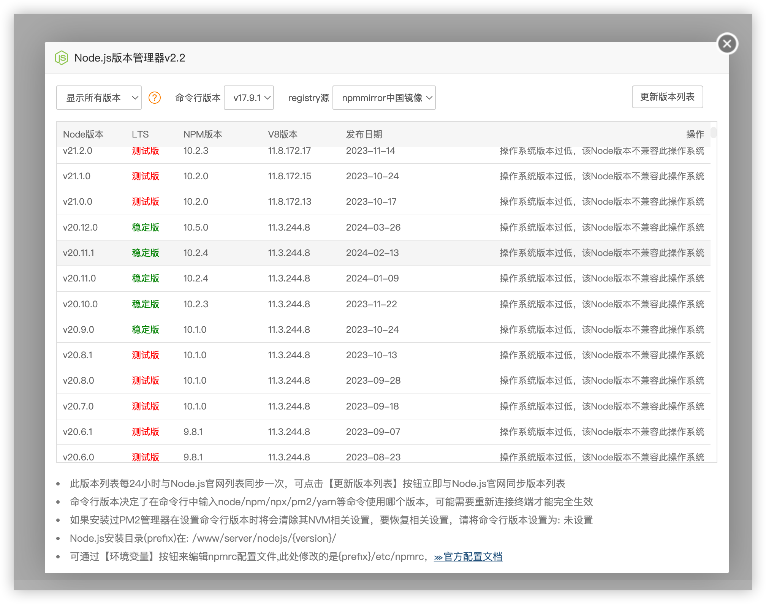Click the LTS column header
This screenshot has width=766, height=604.
[140, 134]
